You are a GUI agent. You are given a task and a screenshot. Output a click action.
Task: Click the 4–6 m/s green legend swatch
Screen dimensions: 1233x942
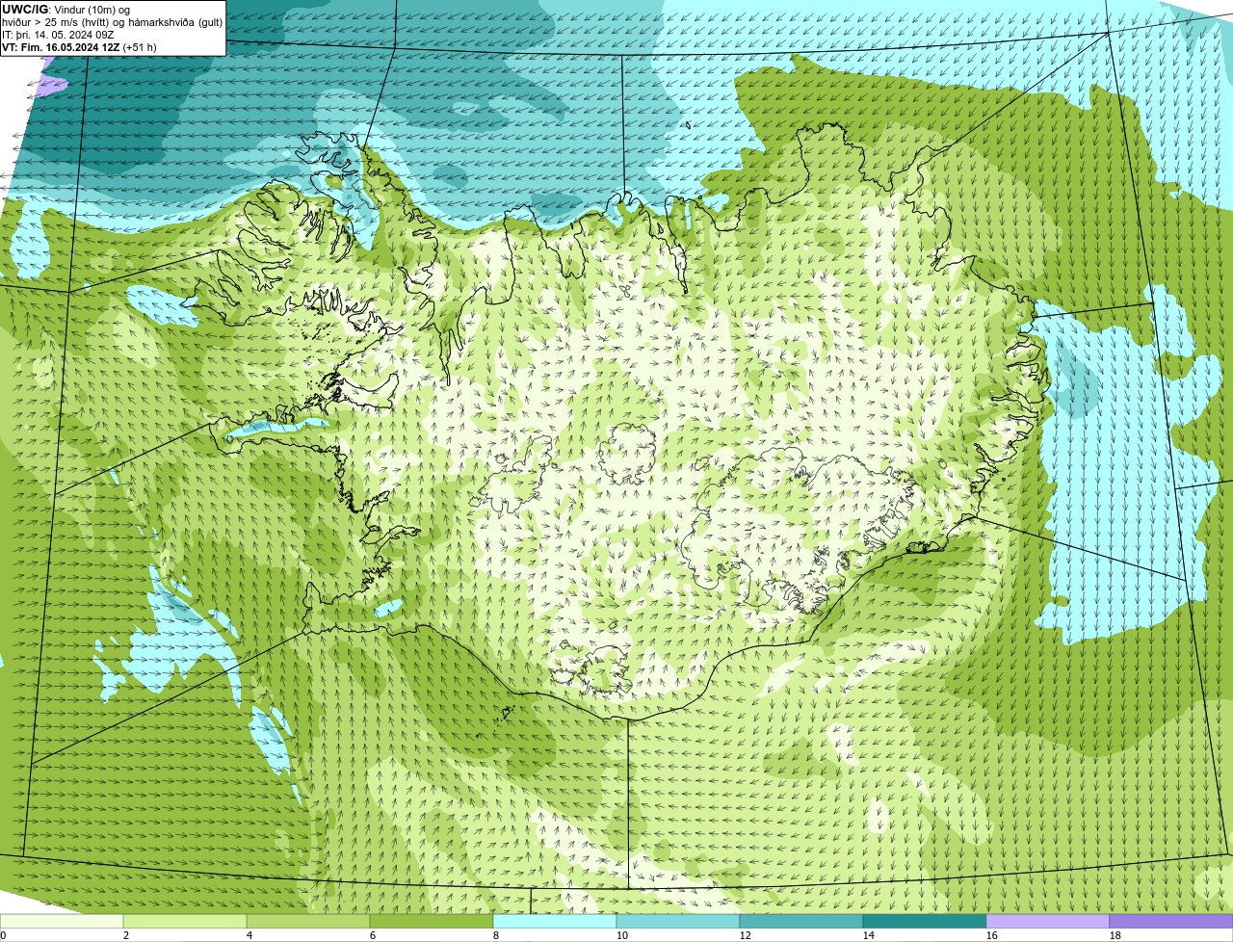pyautogui.click(x=308, y=921)
